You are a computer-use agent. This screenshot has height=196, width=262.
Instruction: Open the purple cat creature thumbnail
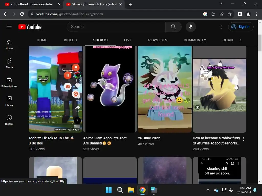[x=110, y=89]
